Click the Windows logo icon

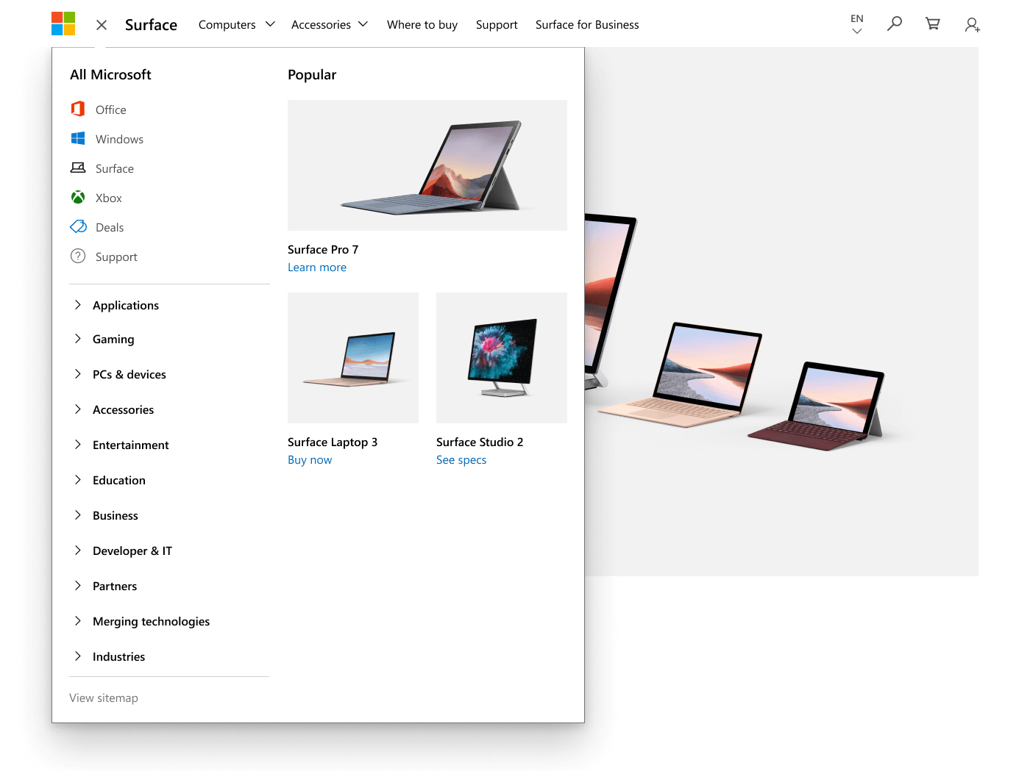tap(78, 138)
